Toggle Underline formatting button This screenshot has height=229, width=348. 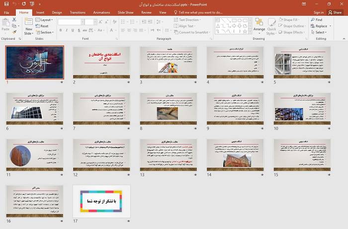tap(73, 30)
